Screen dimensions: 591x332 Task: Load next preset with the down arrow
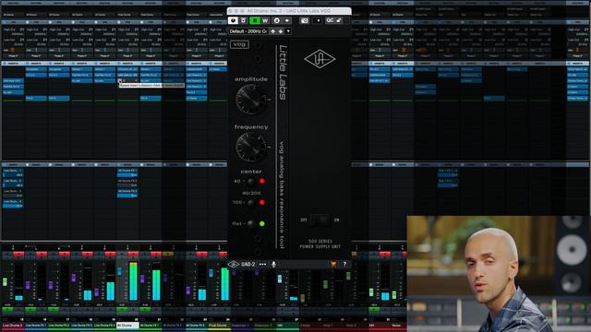pyautogui.click(x=281, y=31)
